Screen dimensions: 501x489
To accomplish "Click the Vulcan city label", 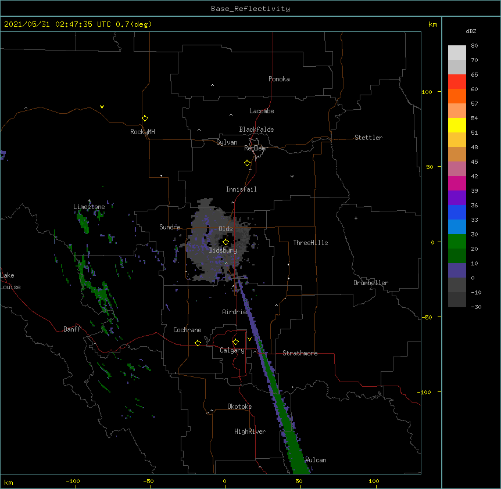I will (x=316, y=460).
